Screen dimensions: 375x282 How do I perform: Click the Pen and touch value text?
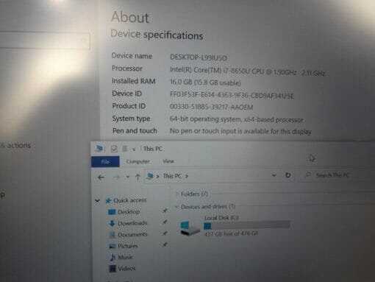click(x=240, y=131)
